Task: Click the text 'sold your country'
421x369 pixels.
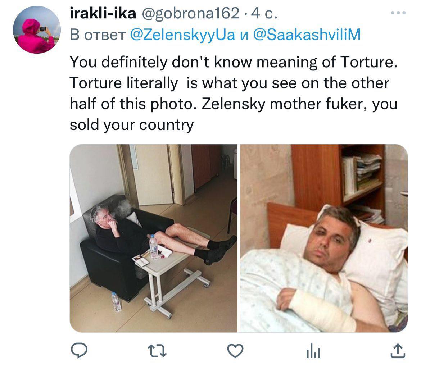Action: (x=132, y=125)
